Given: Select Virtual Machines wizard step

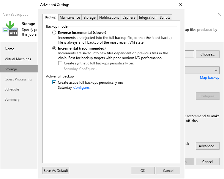Looking at the screenshot, I should 18,59.
